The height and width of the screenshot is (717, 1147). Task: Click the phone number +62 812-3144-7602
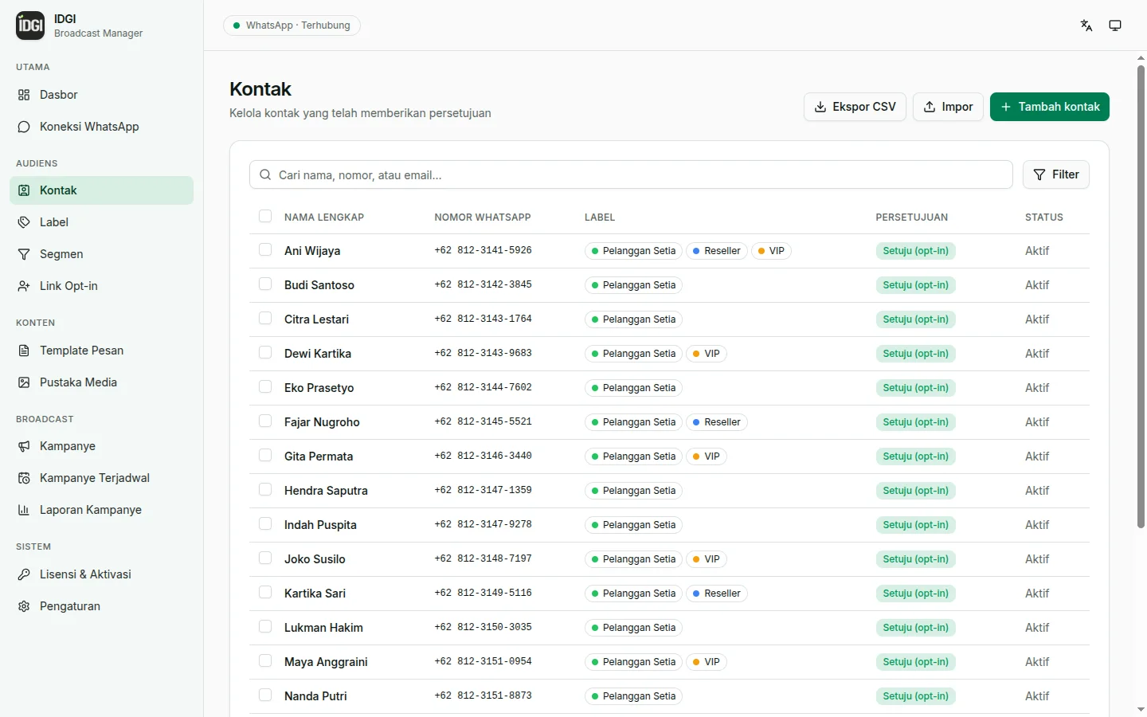[x=483, y=387]
